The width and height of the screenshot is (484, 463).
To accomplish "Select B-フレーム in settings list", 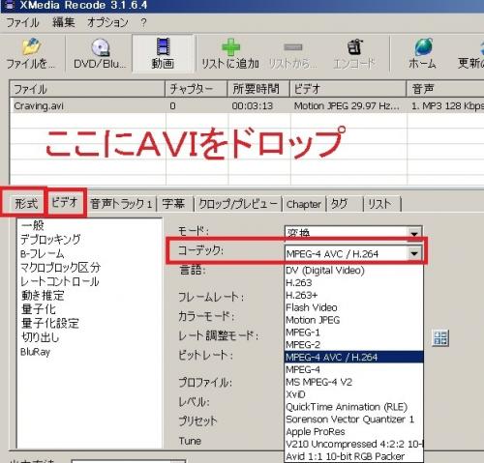I will [43, 253].
